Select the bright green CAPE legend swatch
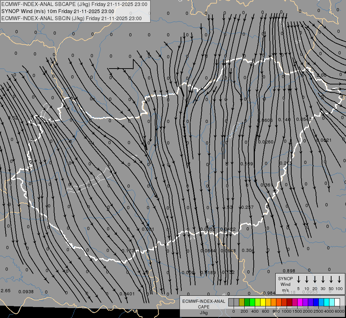 coord(252,302)
